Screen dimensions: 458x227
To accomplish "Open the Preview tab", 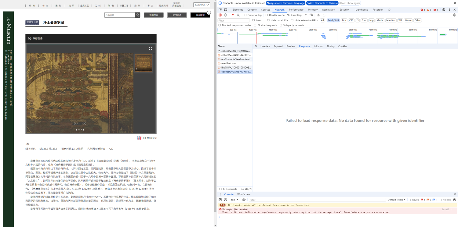I will 291,46.
